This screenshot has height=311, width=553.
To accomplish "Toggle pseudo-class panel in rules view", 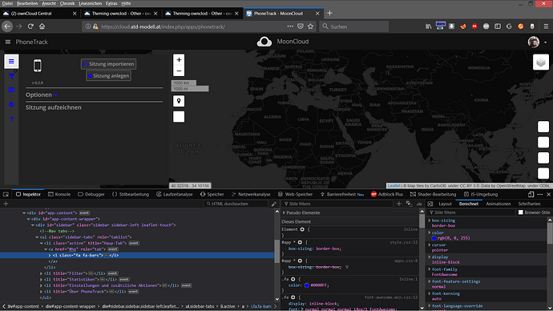I will [x=409, y=204].
